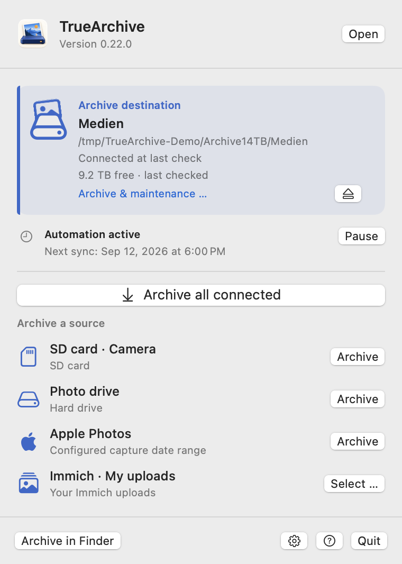The width and height of the screenshot is (402, 564).
Task: Click the Archive destination heading
Action: click(x=130, y=105)
